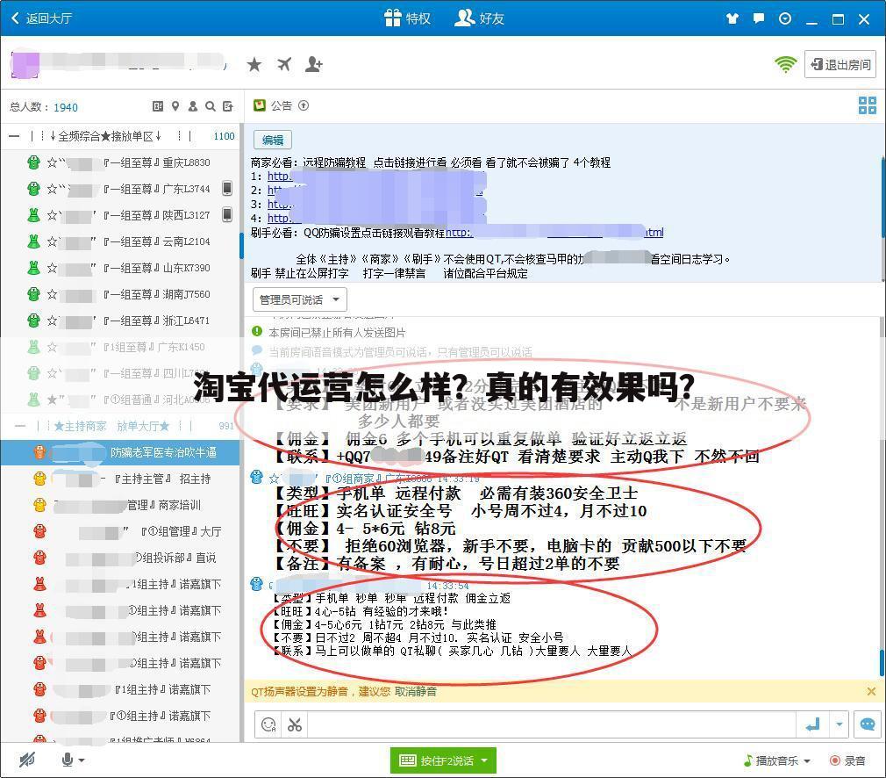The width and height of the screenshot is (886, 778).
Task: Collapse the 全频综合★接放单区 channel group
Action: click(14, 136)
